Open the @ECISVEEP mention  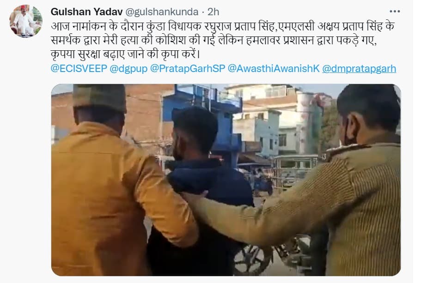coord(79,69)
